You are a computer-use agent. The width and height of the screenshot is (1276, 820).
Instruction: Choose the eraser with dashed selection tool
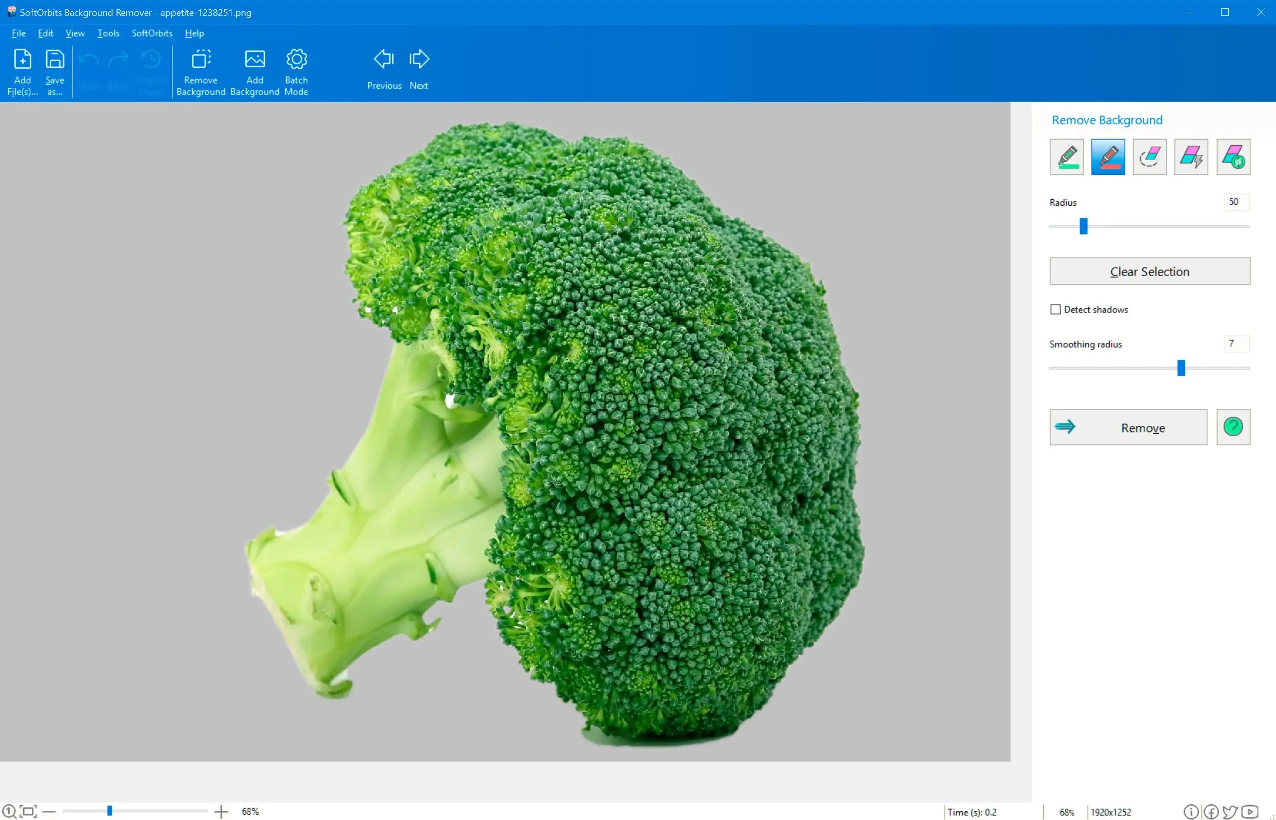[x=1149, y=157]
